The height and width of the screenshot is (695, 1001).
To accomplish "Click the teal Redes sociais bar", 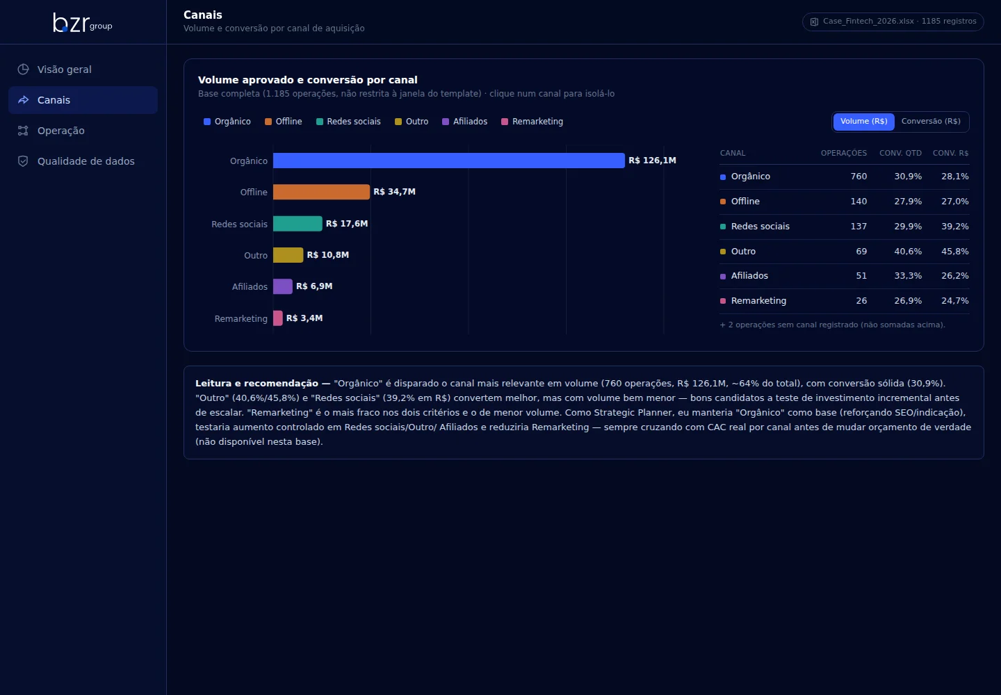I will (298, 224).
